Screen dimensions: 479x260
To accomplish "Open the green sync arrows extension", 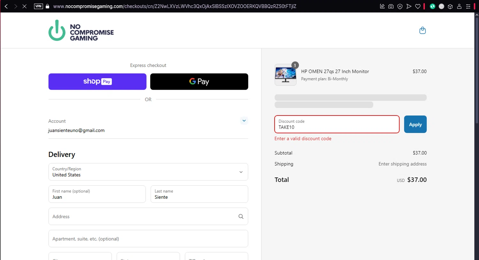I will (432, 6).
